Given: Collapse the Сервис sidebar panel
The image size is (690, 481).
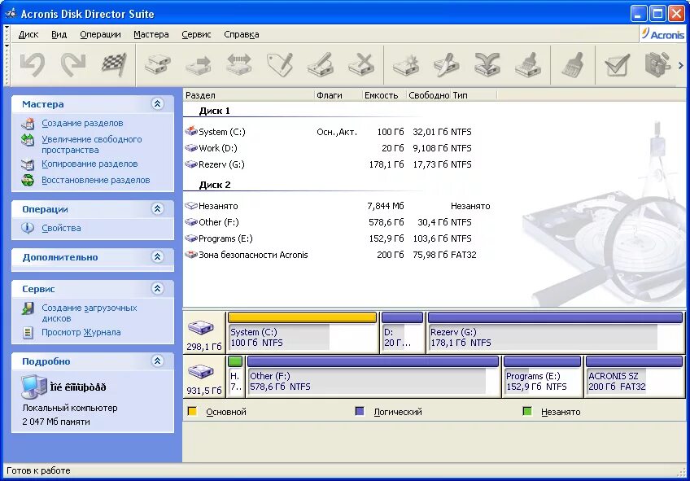Looking at the screenshot, I should click(158, 288).
